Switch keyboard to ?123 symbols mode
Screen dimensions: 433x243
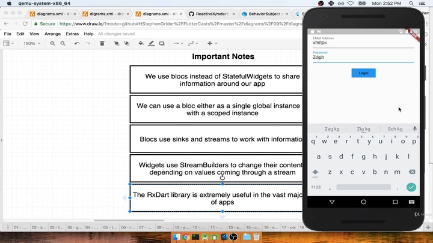coord(316,187)
